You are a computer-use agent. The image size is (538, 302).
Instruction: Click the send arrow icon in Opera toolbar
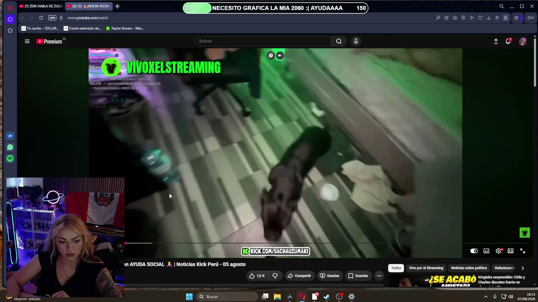(472, 18)
